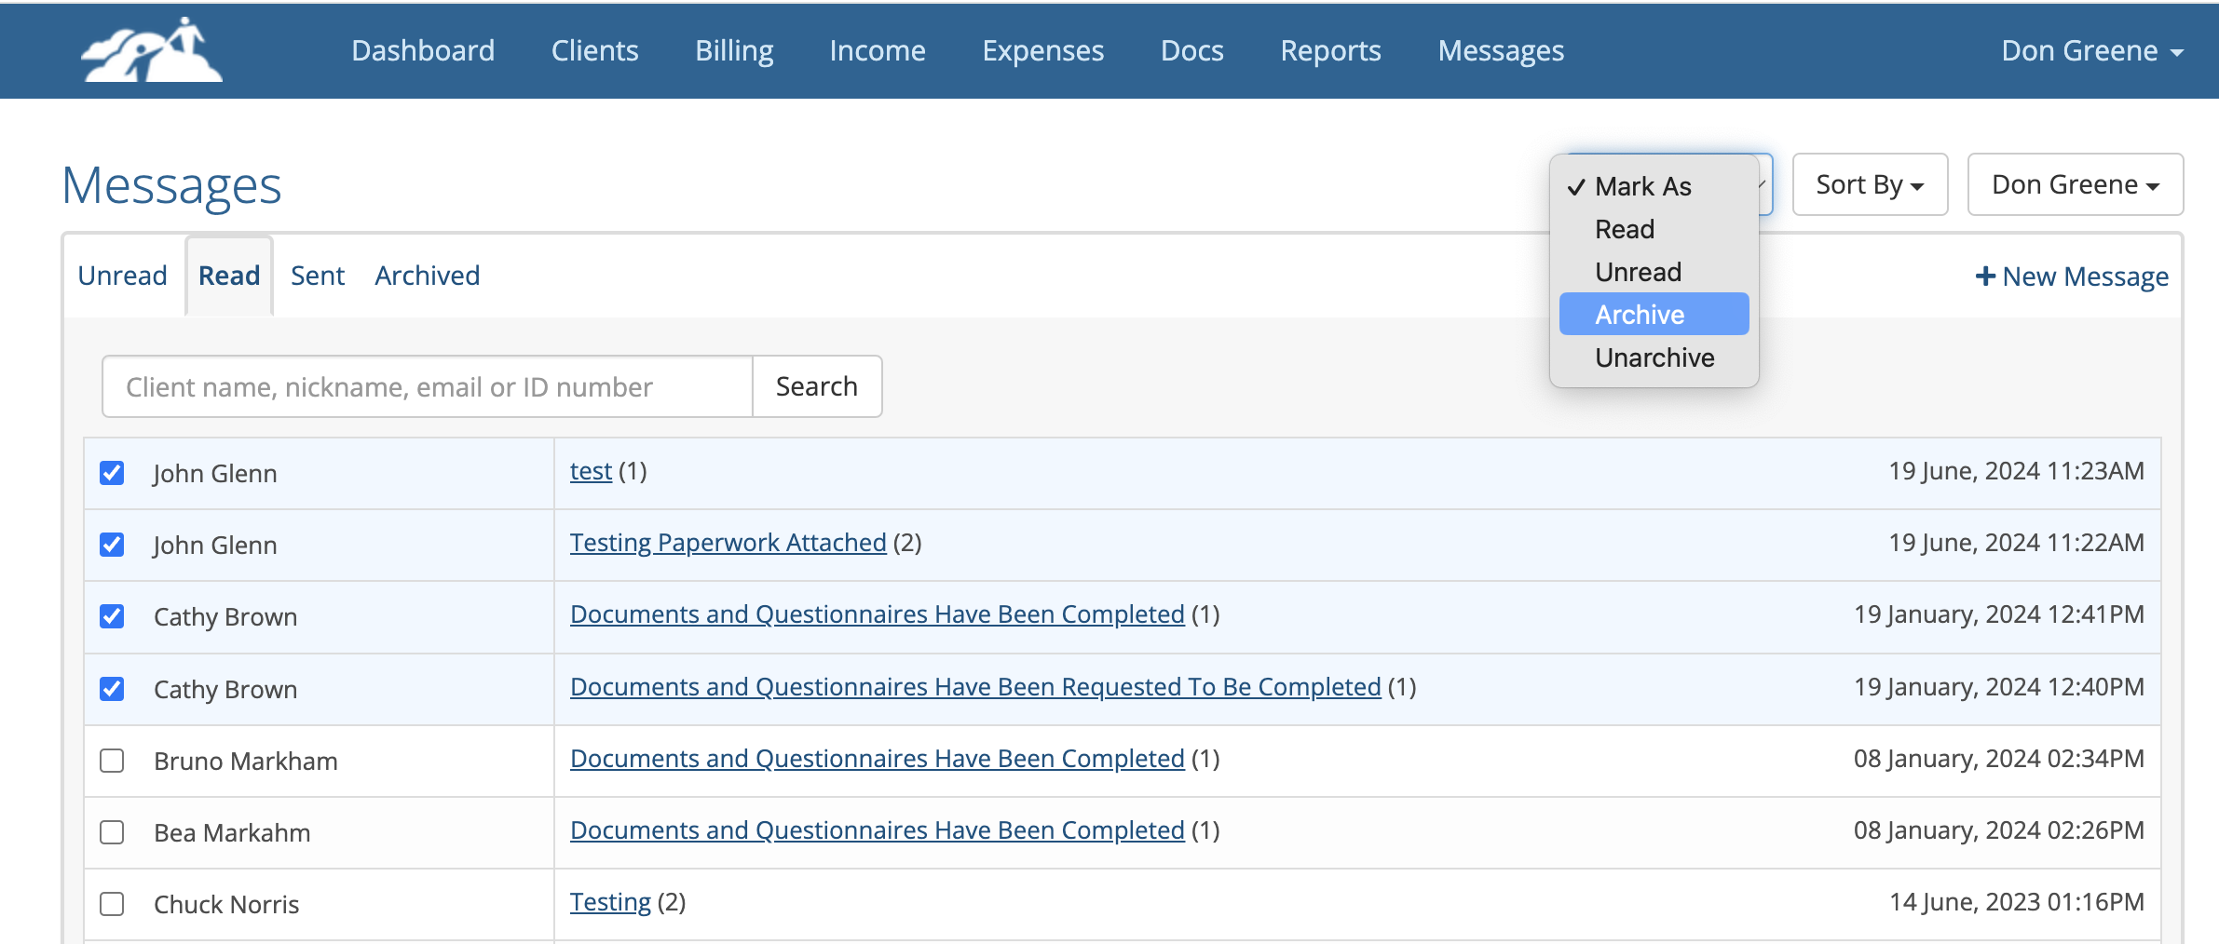This screenshot has height=944, width=2219.
Task: Check the Bruno Markham message checkbox
Action: [112, 761]
